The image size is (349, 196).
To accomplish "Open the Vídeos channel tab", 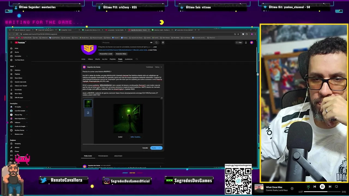I will [90, 59].
